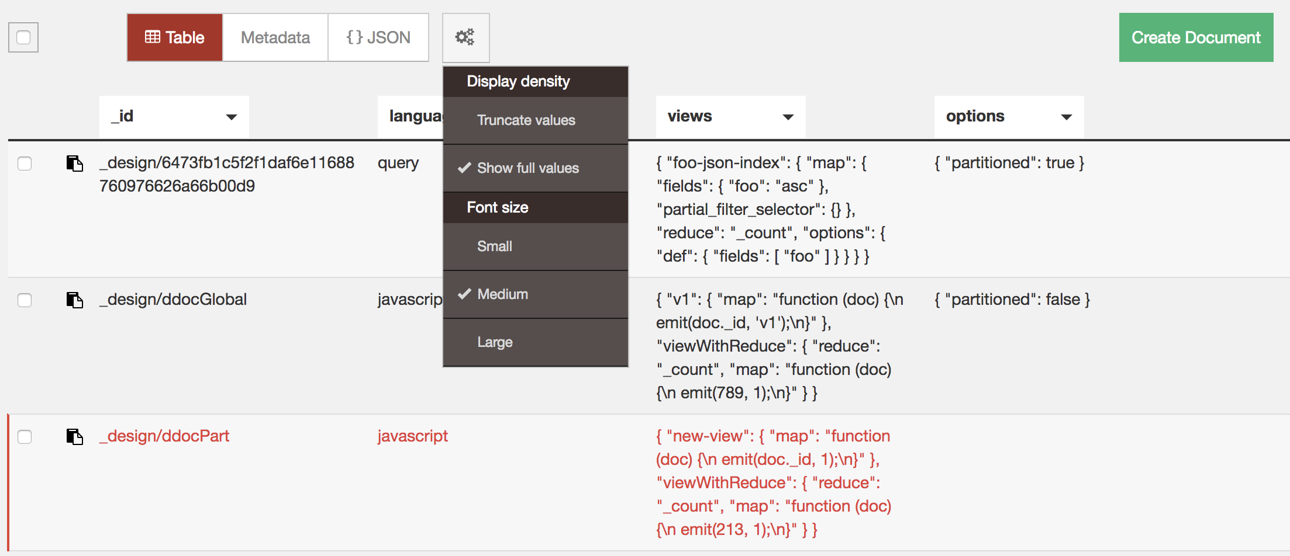Image resolution: width=1290 pixels, height=556 pixels.
Task: Set font size to Large
Action: pos(495,342)
